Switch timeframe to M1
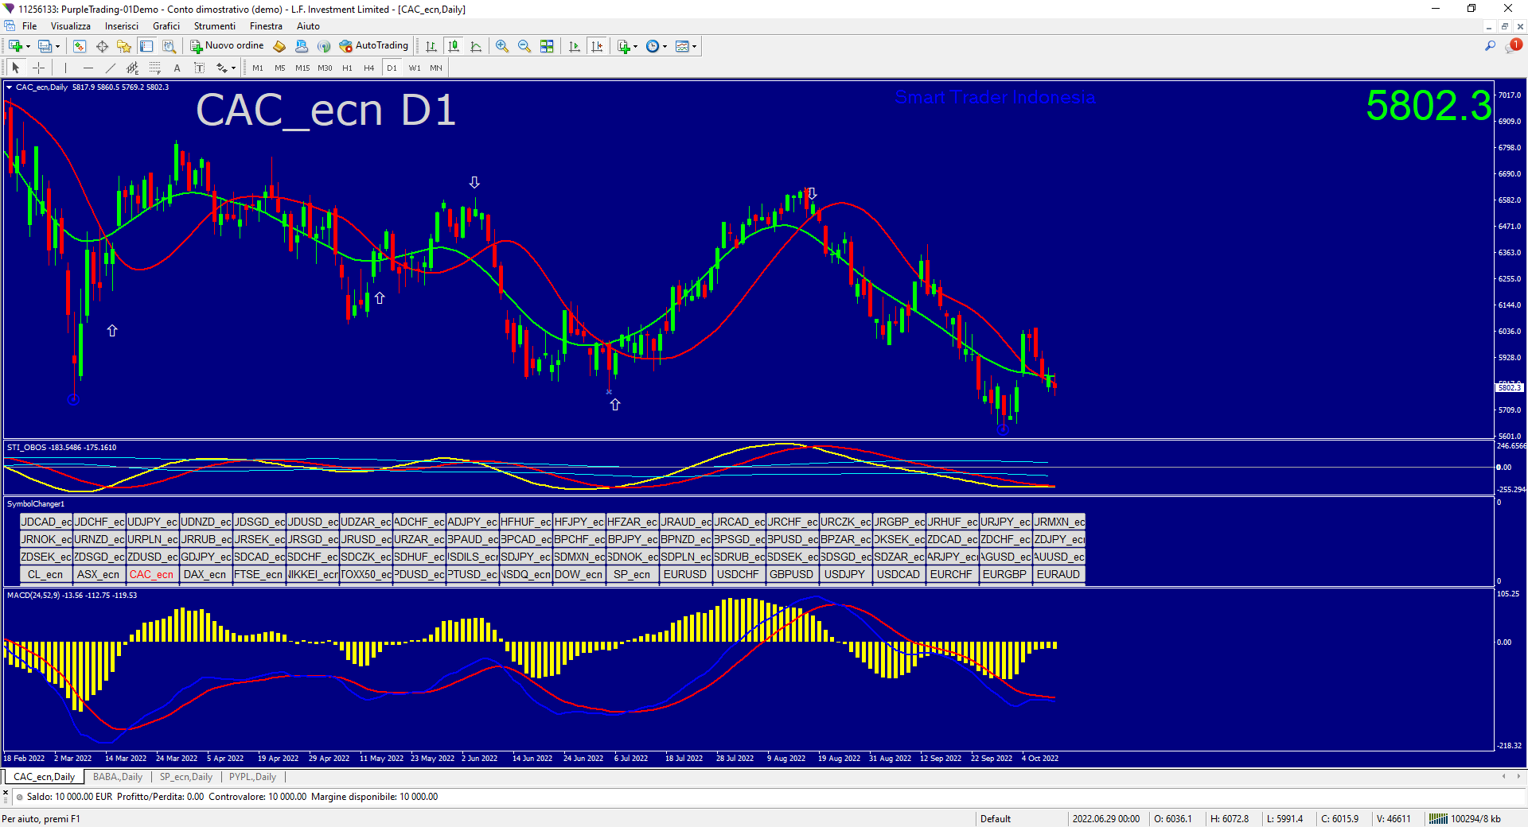This screenshot has width=1528, height=827. pos(258,68)
